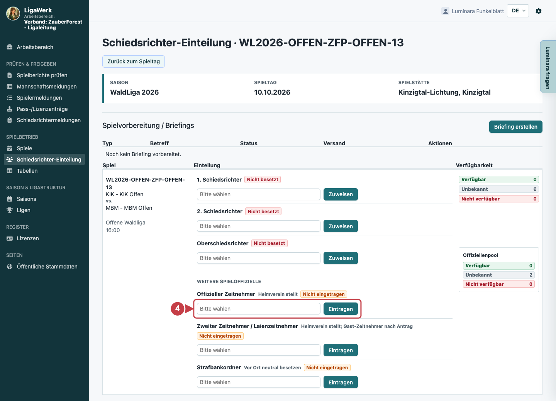The width and height of the screenshot is (556, 401).
Task: Click Verfügbar bar in Offiziellenpool
Action: (498, 266)
